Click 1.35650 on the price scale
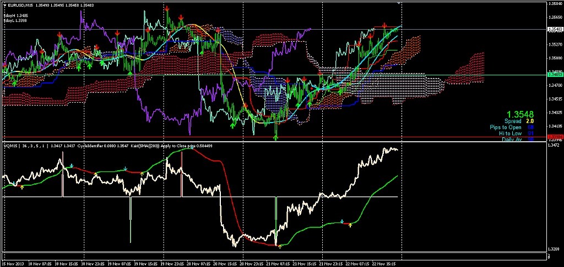 tap(554, 17)
